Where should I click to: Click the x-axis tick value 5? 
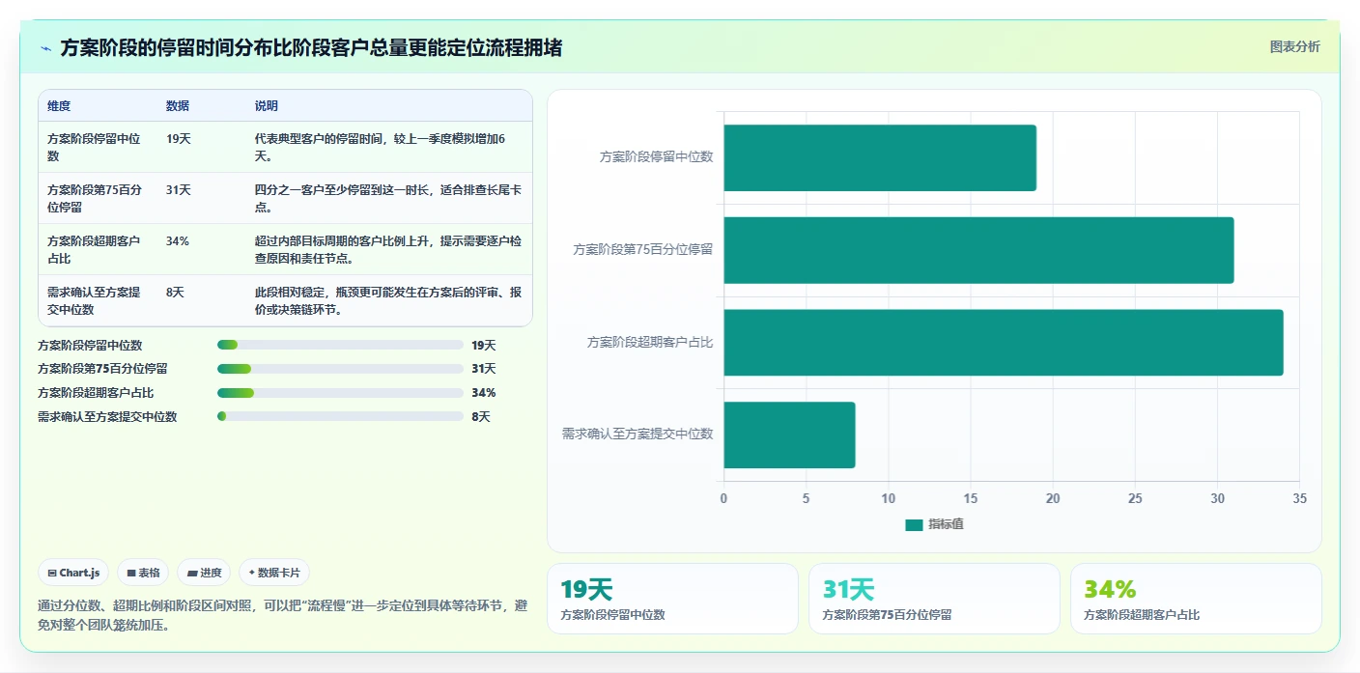pos(806,499)
